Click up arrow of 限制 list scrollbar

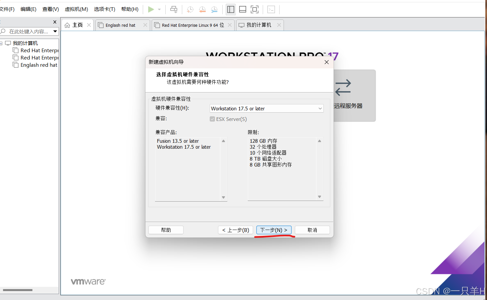(x=320, y=141)
